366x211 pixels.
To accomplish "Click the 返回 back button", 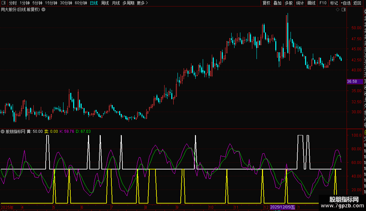I will pyautogui.click(x=357, y=3).
